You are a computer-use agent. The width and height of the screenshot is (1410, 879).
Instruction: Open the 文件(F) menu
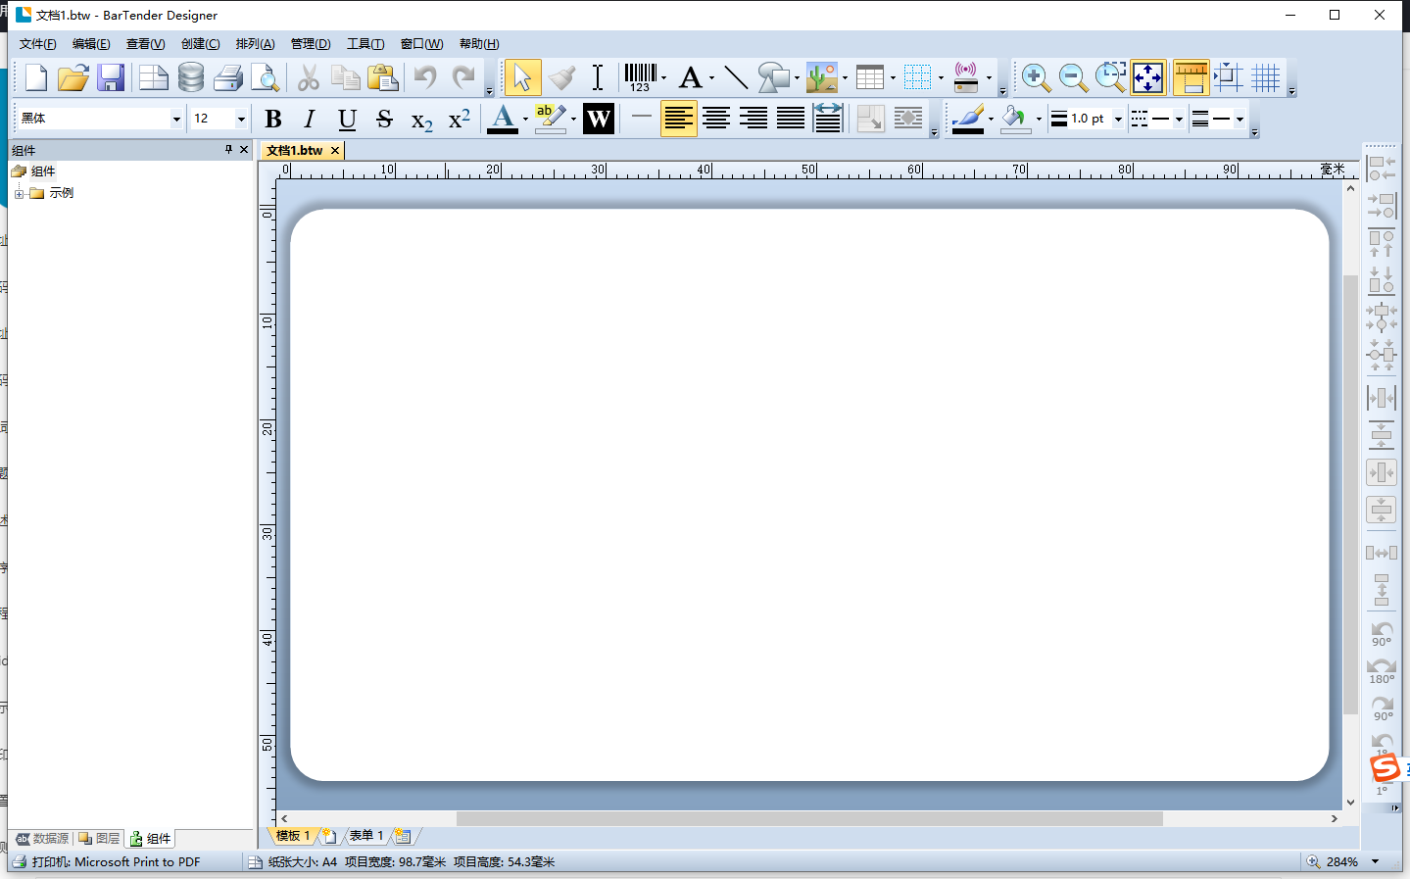pos(37,44)
